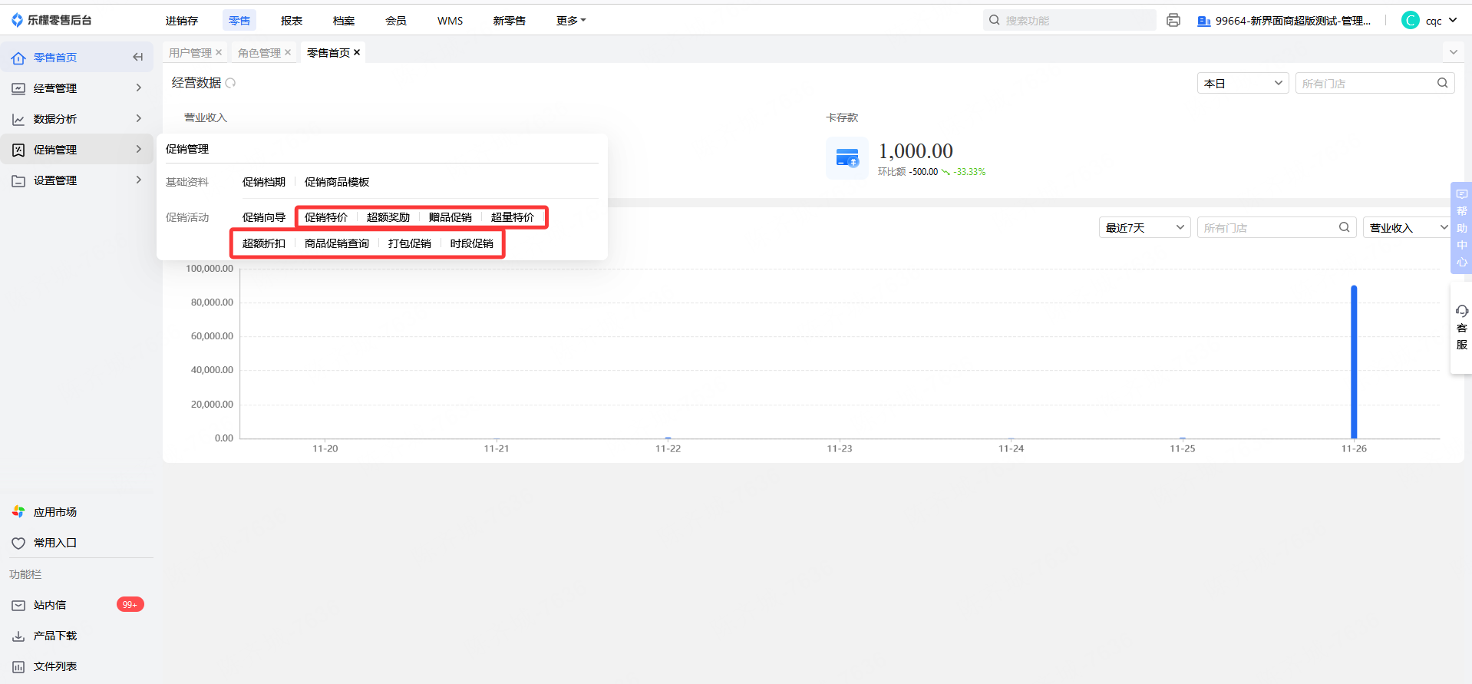Click the cqc user avatar
Screen dimensions: 1472x684
1411,21
